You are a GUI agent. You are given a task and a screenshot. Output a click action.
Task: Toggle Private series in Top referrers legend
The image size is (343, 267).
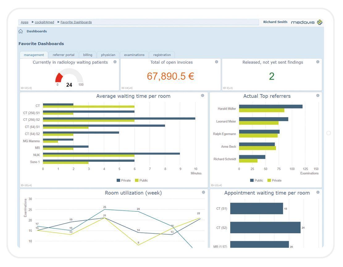(x=274, y=180)
